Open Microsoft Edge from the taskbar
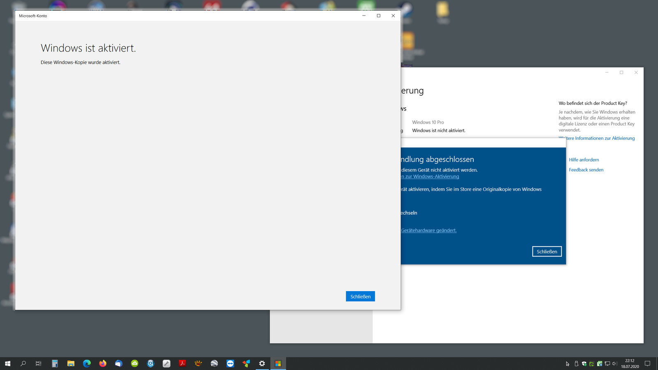658x370 pixels. pyautogui.click(x=87, y=363)
